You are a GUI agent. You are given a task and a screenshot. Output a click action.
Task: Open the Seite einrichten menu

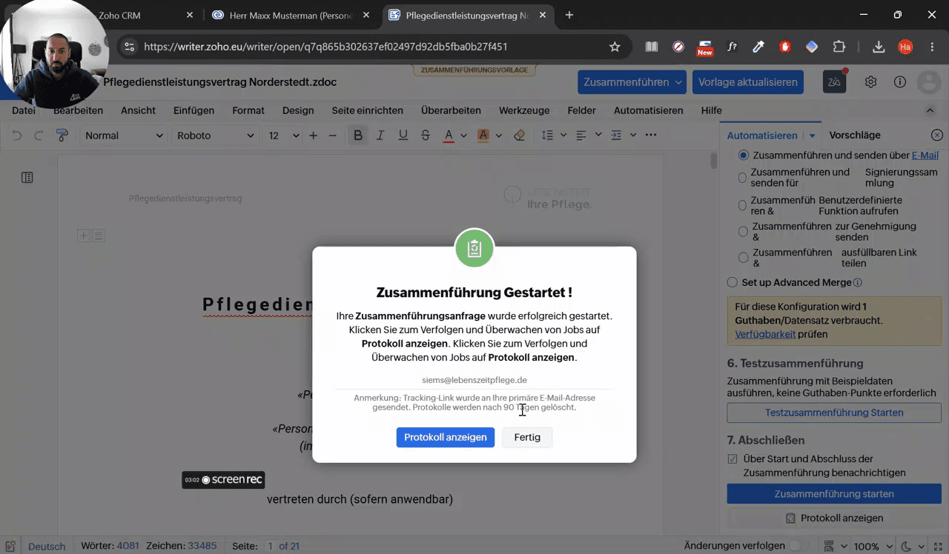point(368,110)
